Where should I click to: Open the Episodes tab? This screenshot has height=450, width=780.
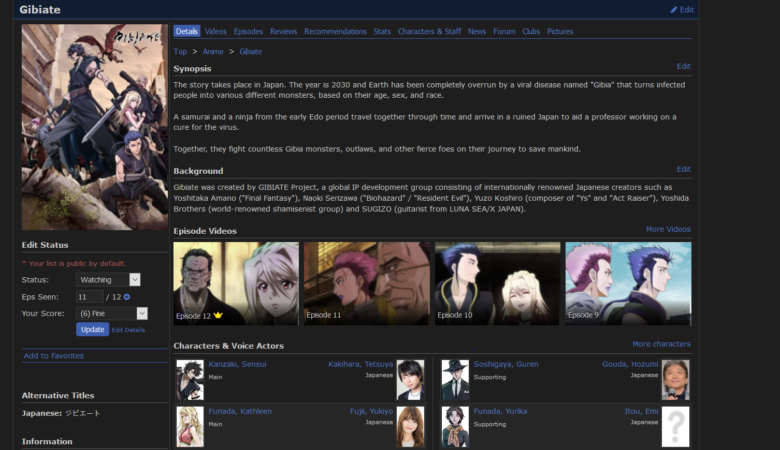pyautogui.click(x=249, y=32)
